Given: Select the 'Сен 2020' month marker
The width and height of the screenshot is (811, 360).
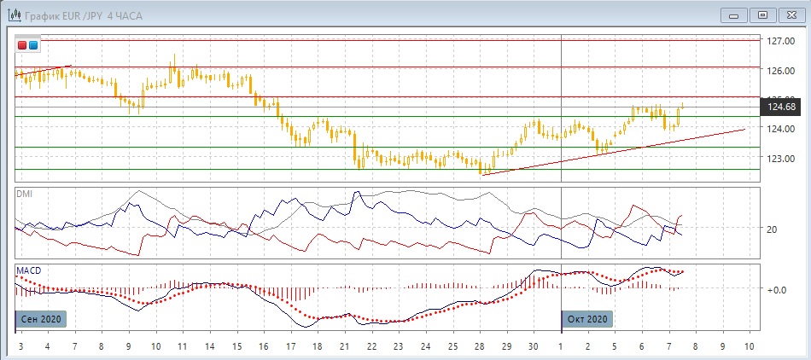Looking at the screenshot, I should 41,319.
